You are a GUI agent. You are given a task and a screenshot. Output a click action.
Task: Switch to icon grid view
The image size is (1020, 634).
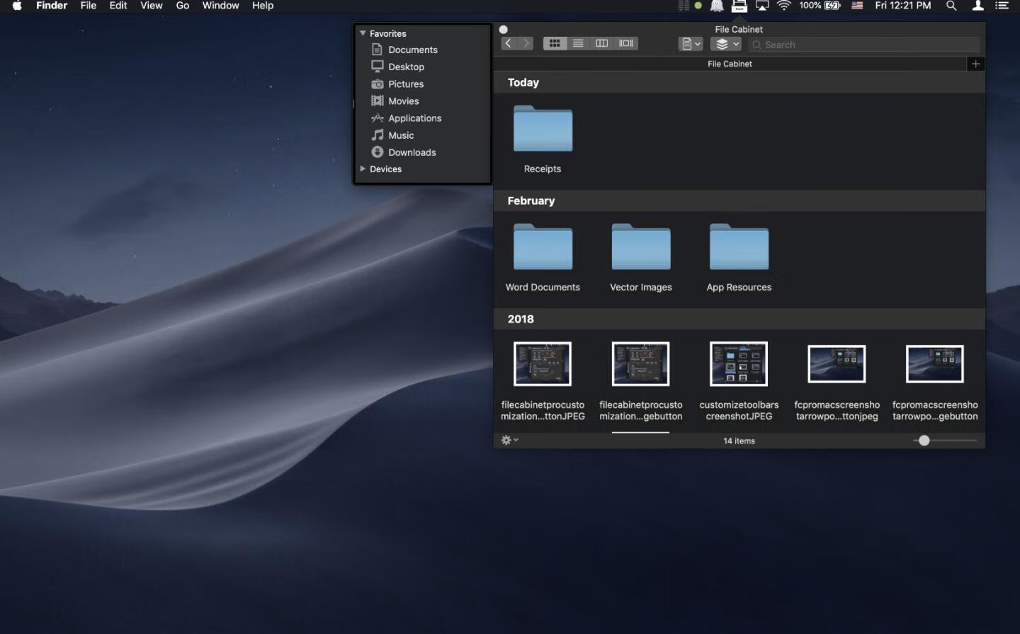click(555, 43)
